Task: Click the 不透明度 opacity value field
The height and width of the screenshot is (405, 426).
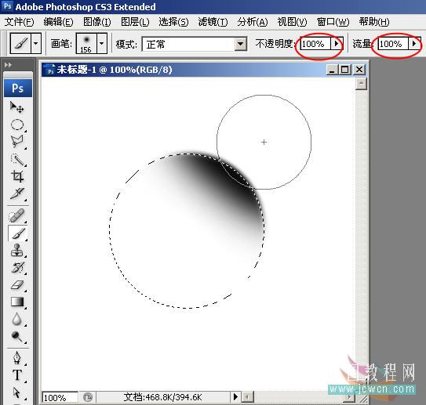Action: point(315,44)
